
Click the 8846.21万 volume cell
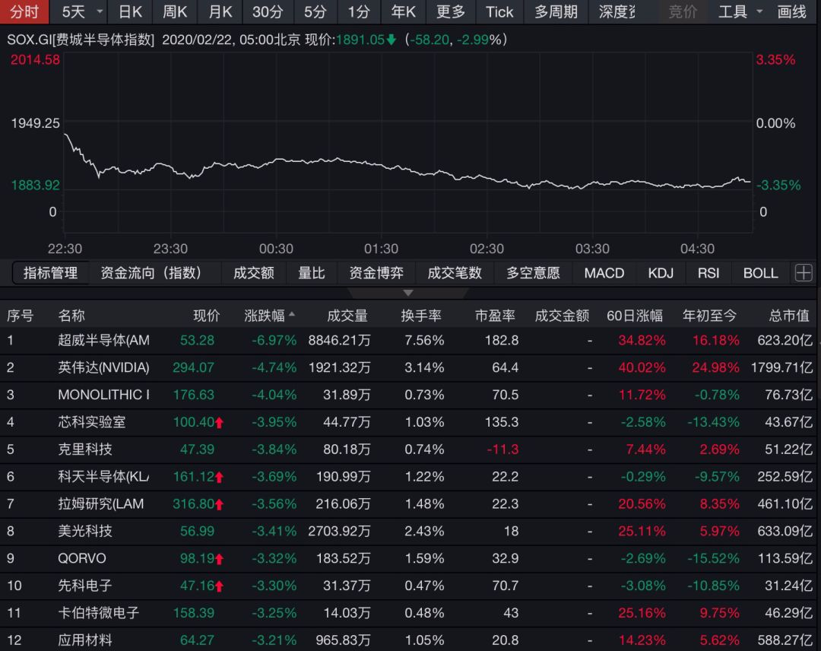coord(339,341)
